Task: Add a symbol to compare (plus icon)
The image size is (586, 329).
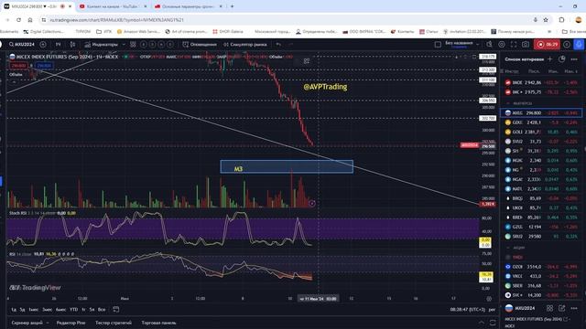Action: [43, 45]
